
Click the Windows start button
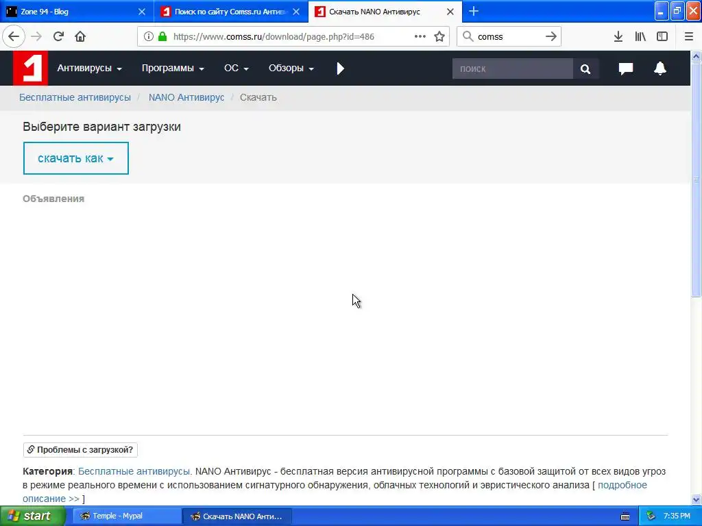32,516
